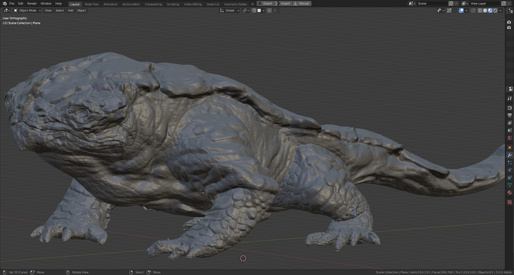Expand the editor type selector dropdown
514x275 pixels.
[x=7, y=10]
